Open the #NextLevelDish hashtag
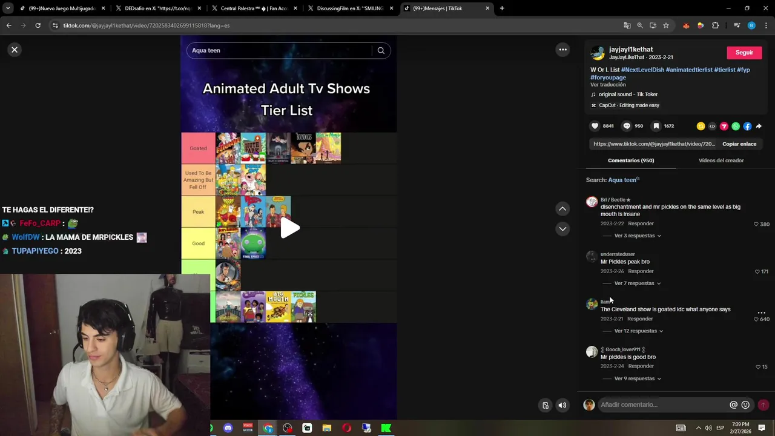The width and height of the screenshot is (775, 436). point(642,70)
